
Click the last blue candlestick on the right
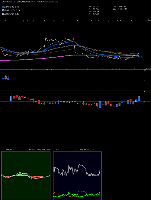tap(139, 99)
